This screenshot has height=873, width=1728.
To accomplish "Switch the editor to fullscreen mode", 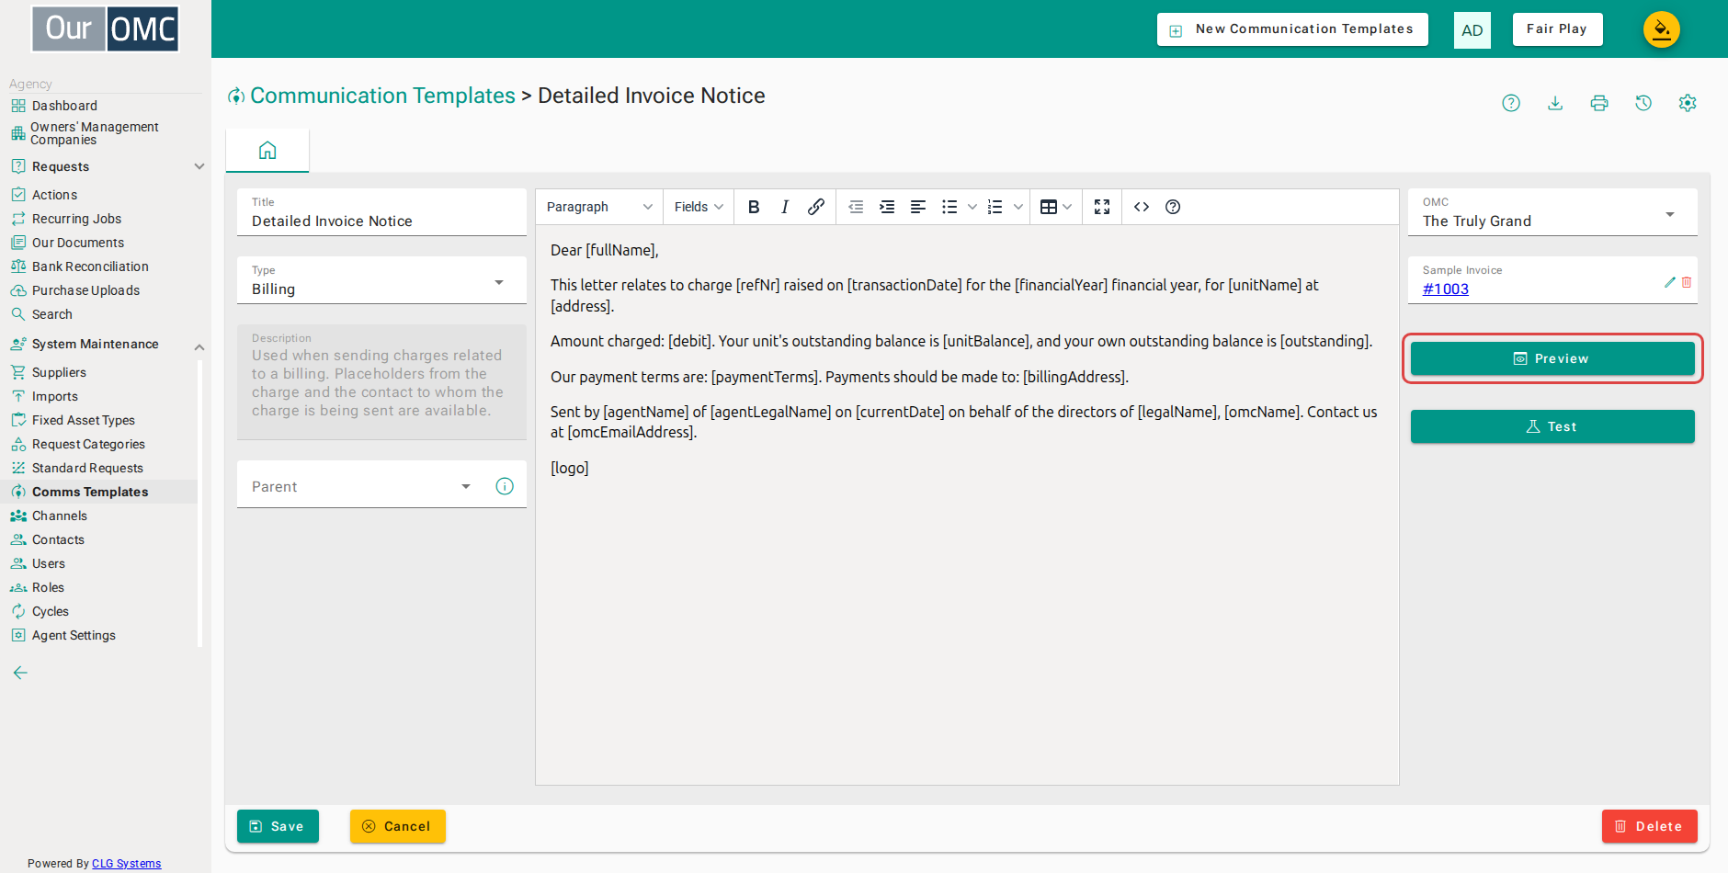I will [x=1102, y=207].
